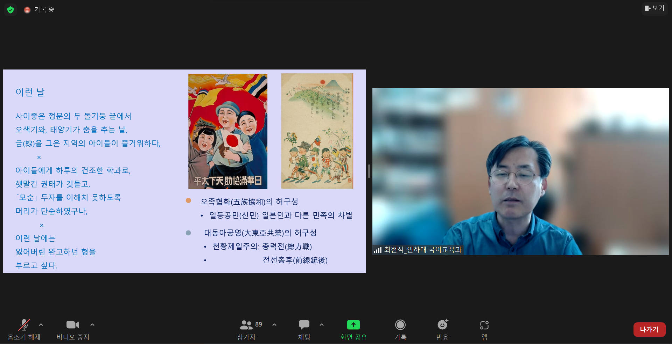Expand audio options arrow next to microphone

coord(41,325)
